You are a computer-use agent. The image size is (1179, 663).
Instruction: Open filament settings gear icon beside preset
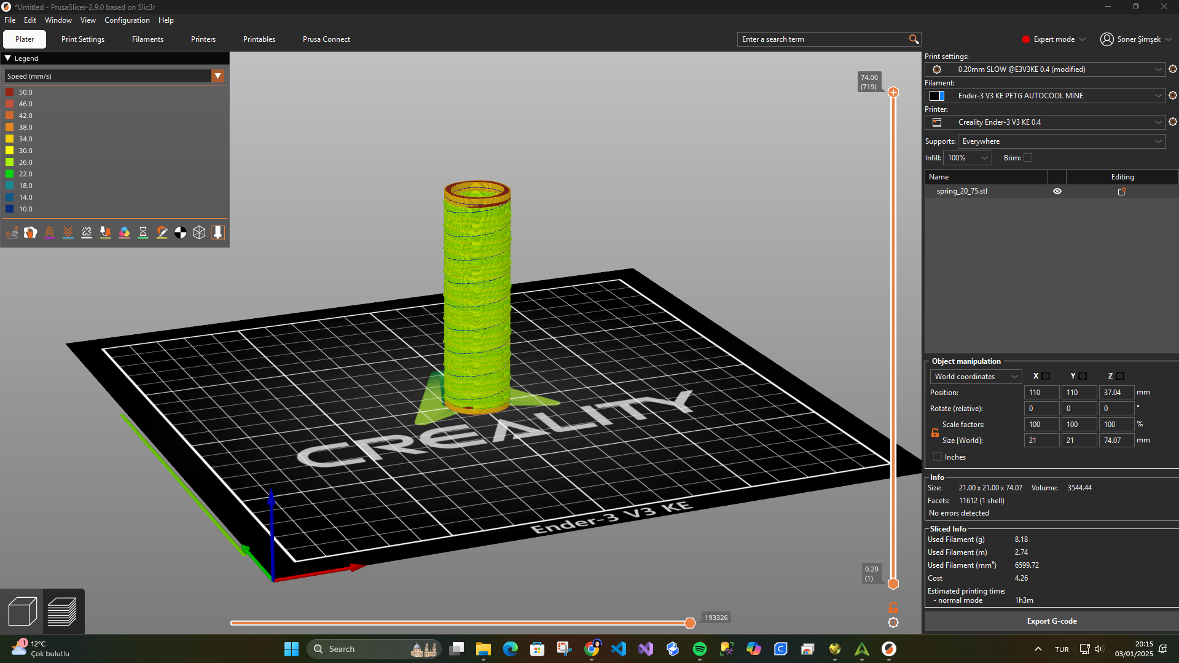coord(1172,96)
